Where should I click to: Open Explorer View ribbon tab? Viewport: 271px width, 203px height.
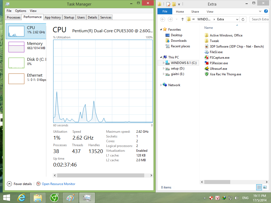point(210,12)
